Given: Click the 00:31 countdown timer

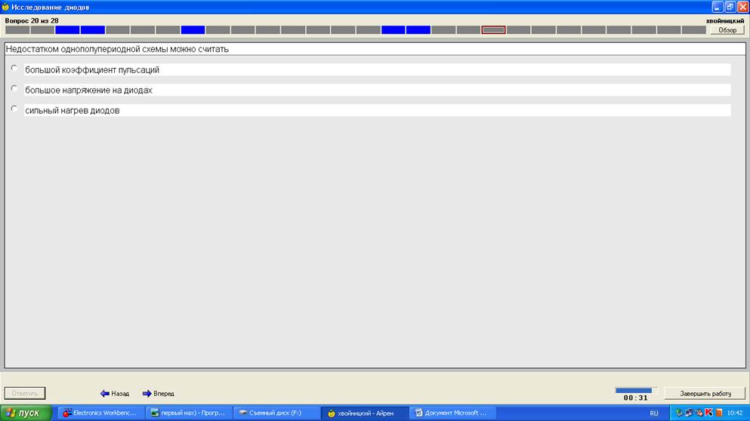Looking at the screenshot, I should pyautogui.click(x=636, y=398).
